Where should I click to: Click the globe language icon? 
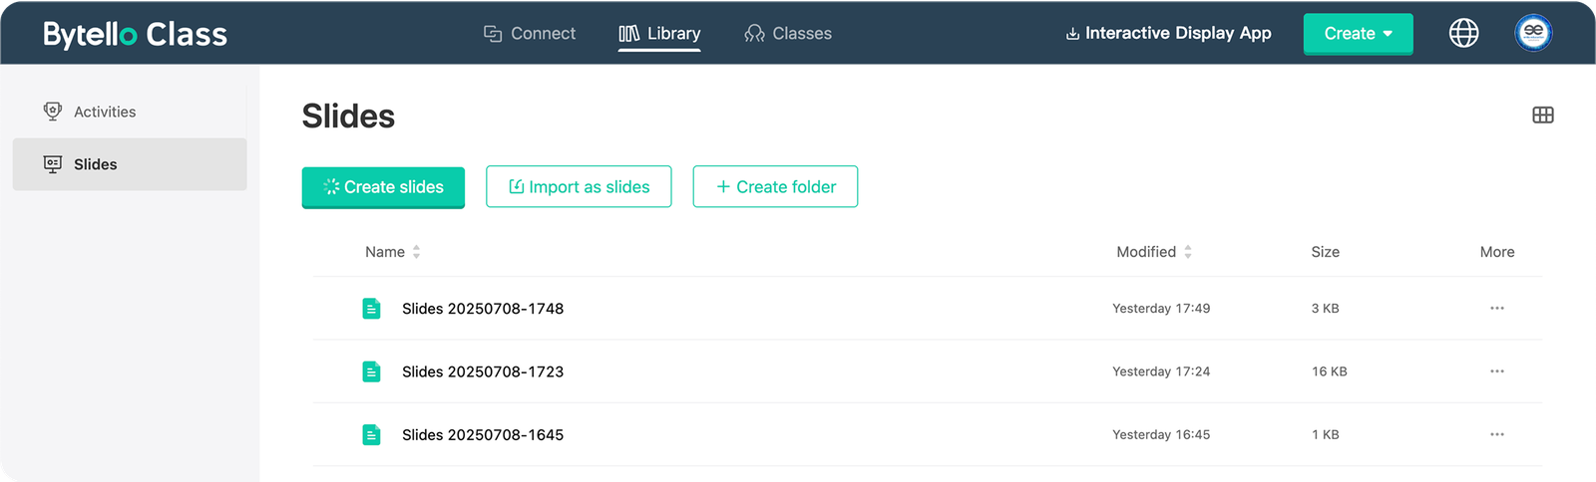point(1463,33)
